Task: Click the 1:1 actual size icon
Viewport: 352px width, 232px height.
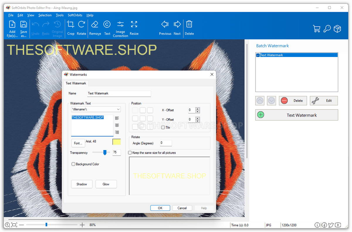Action: point(7,225)
